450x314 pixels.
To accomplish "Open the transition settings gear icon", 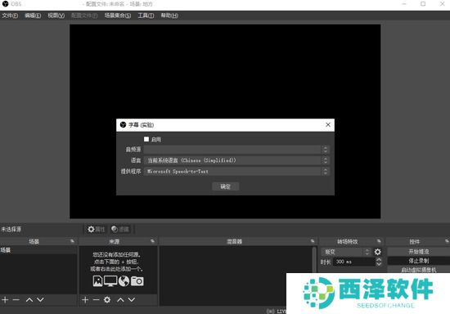I will 378,252.
